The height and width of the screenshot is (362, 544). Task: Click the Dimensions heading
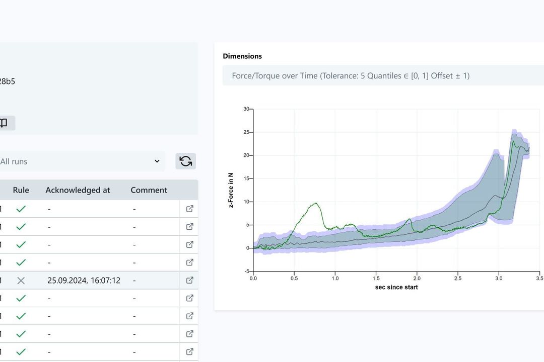(x=242, y=56)
